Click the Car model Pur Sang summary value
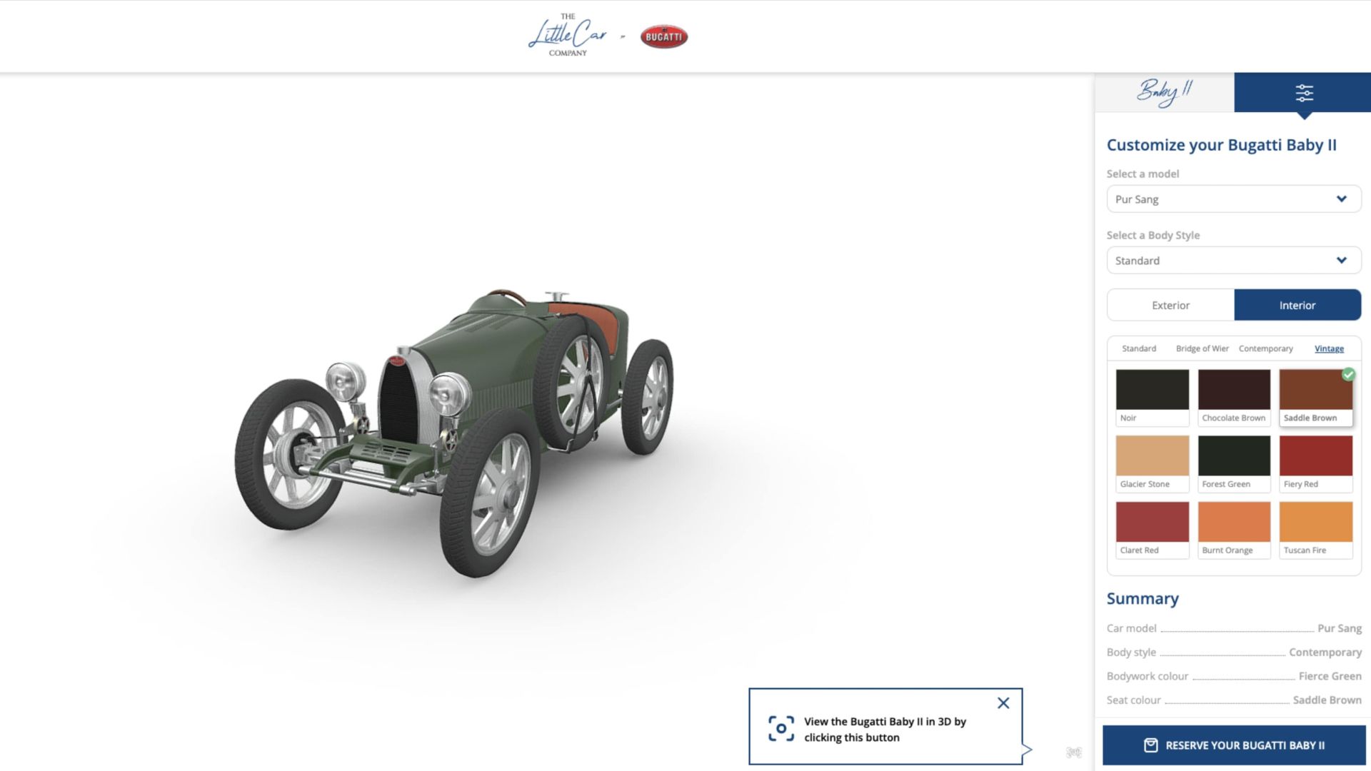 (1340, 629)
